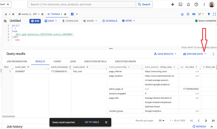The width and height of the screenshot is (217, 129).
Task: Dismiss the Query result exported toast
Action: [x=106, y=122]
